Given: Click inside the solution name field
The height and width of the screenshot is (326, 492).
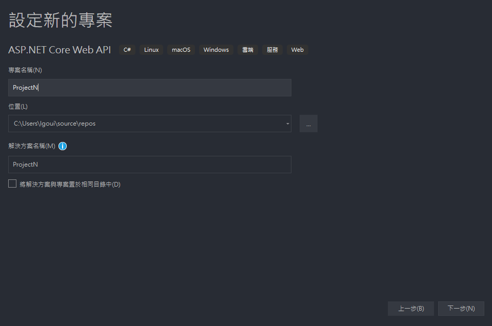Looking at the screenshot, I should pyautogui.click(x=150, y=165).
